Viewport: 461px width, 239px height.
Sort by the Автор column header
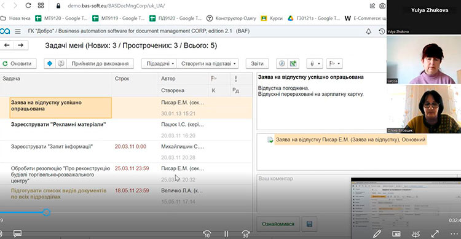click(183, 79)
